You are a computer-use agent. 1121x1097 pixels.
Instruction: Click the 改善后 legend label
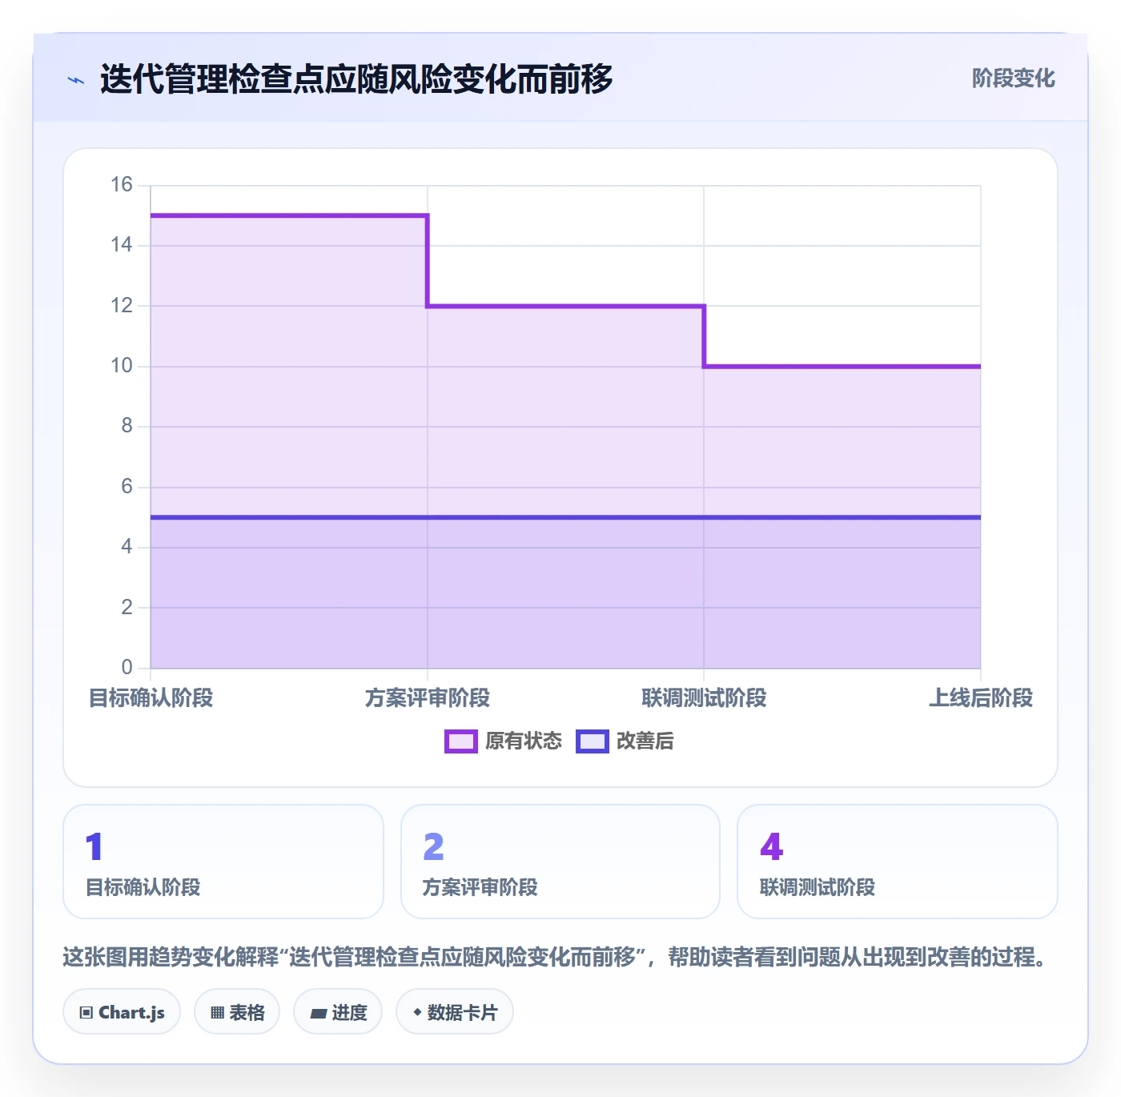coord(645,741)
